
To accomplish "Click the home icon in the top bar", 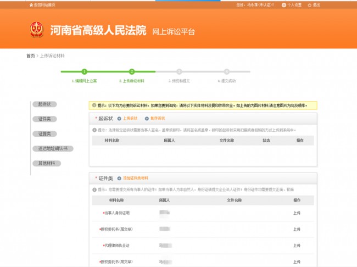I will [x=31, y=5].
